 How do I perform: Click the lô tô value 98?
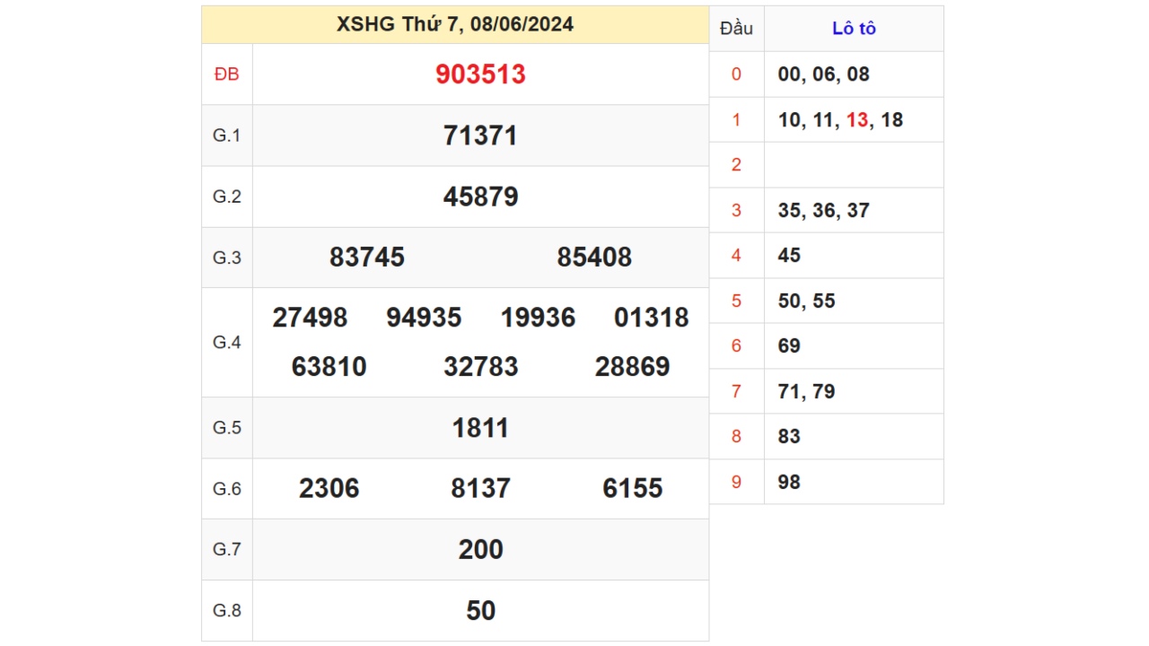[x=789, y=483]
